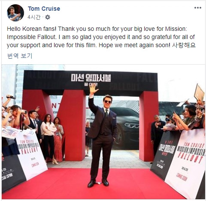The image size is (206, 201).
Task: Click the central red pillar of arch
Action: (74, 124)
